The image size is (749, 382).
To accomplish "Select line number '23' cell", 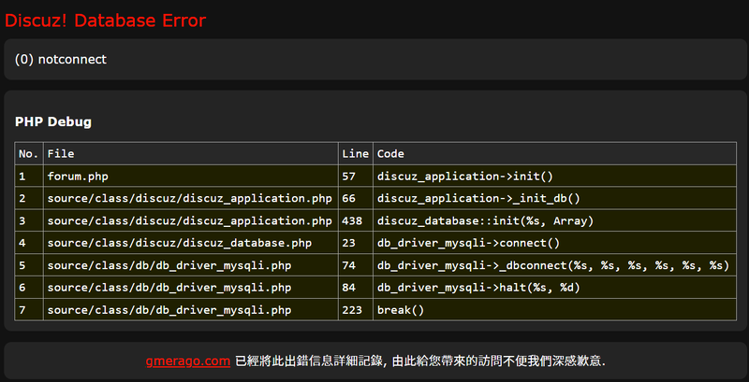I will (x=356, y=243).
